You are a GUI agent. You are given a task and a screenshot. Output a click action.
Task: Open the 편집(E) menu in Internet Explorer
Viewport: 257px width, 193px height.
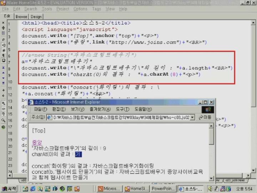[59, 109]
